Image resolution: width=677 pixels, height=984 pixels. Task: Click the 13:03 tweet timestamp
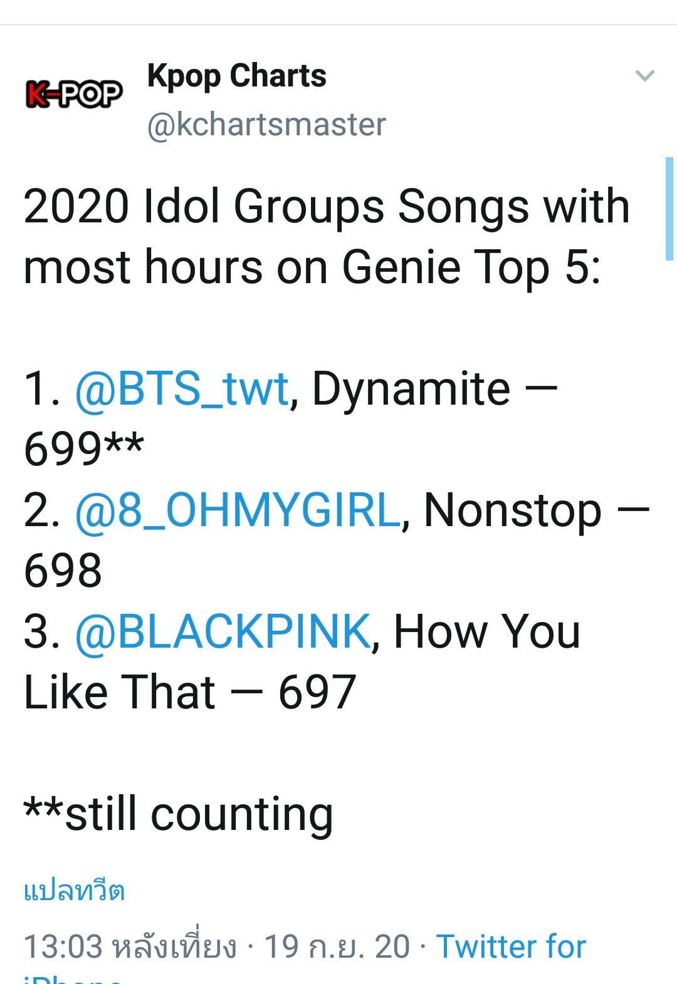point(63,946)
